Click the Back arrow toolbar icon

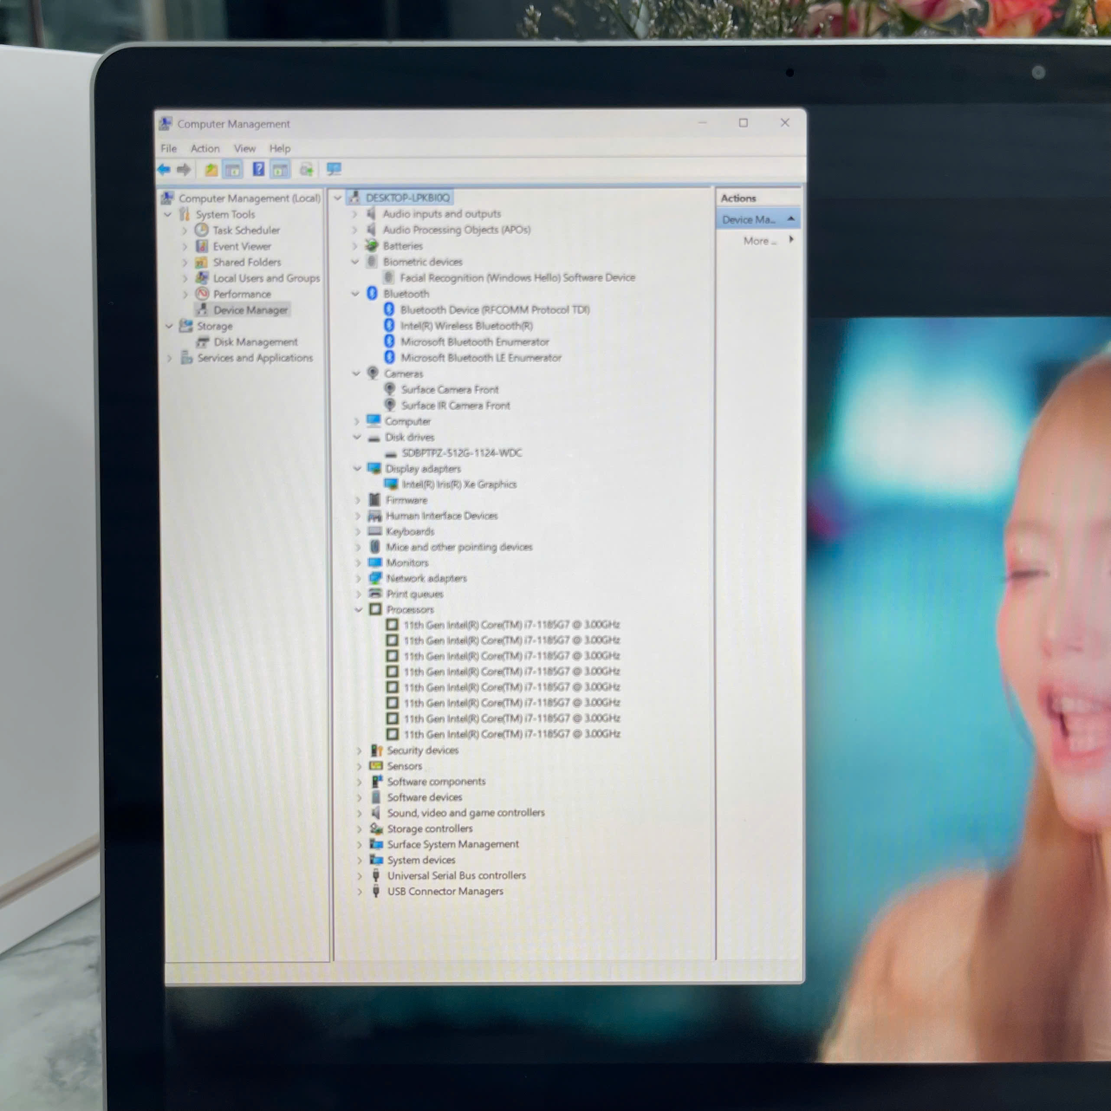(x=164, y=169)
